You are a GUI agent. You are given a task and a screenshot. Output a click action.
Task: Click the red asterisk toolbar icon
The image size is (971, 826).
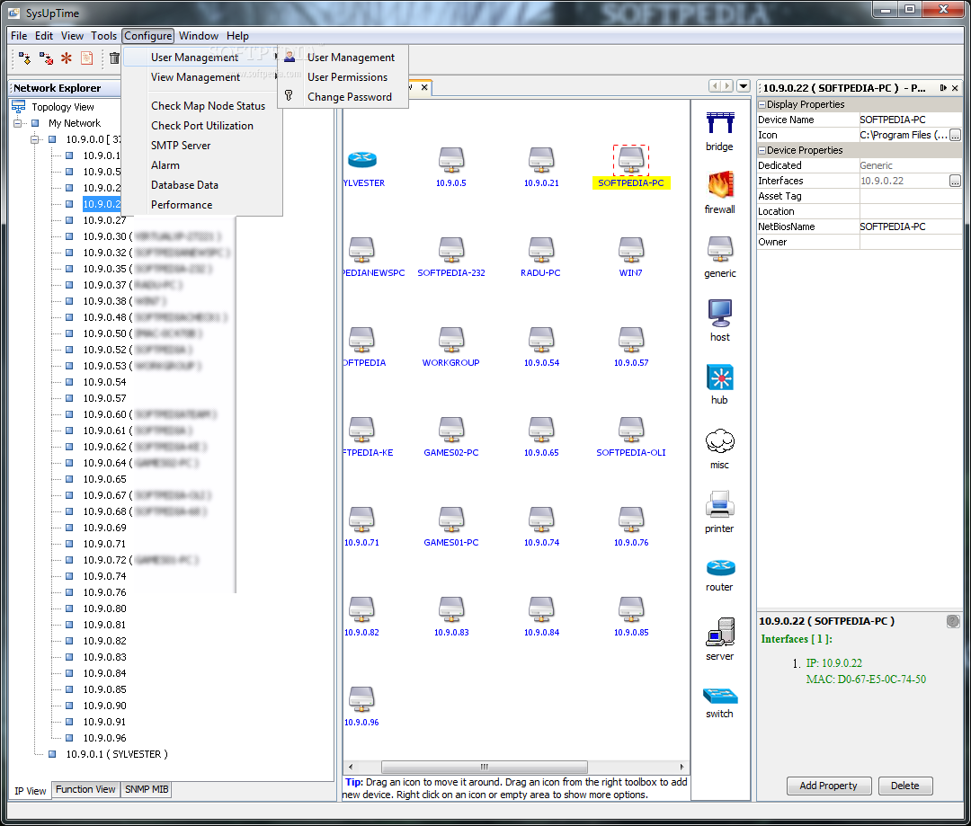(x=67, y=58)
